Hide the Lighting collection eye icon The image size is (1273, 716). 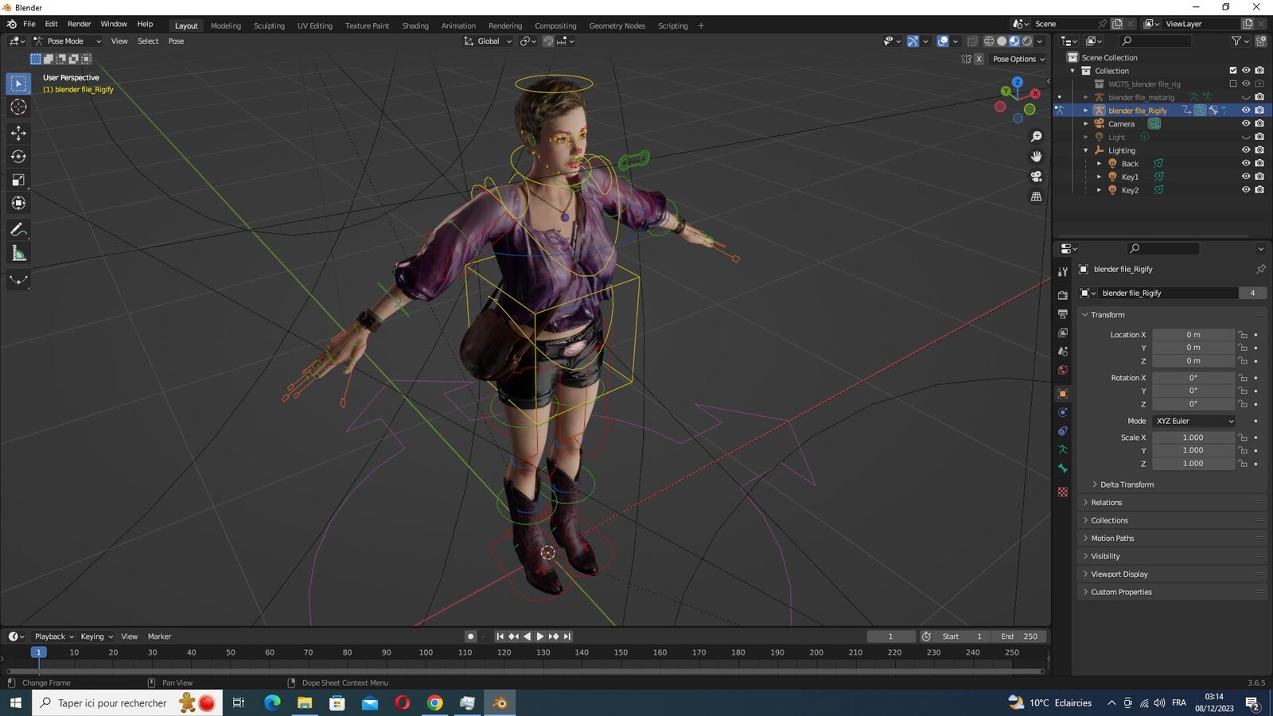coord(1246,150)
